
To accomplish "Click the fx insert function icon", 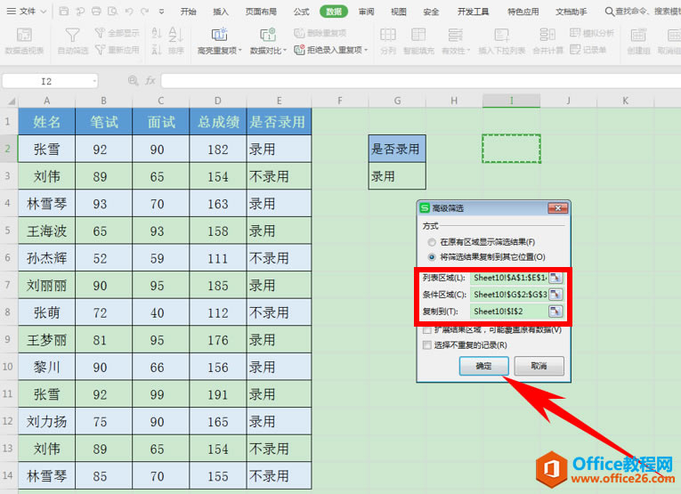I will tap(150, 80).
